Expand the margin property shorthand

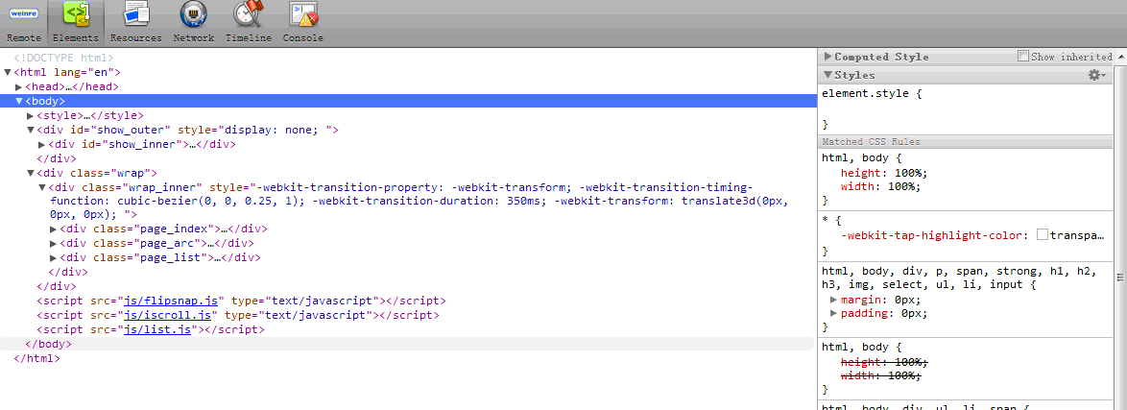[x=834, y=300]
